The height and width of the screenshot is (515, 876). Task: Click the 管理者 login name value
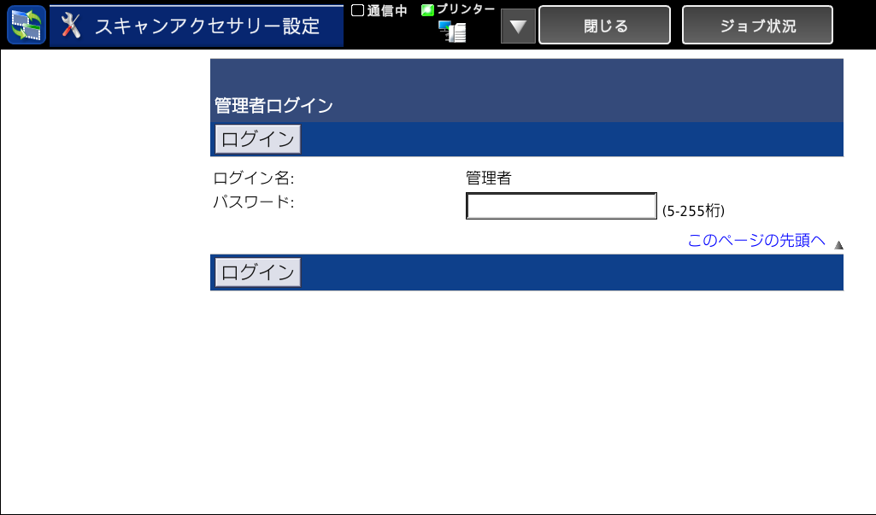coord(488,178)
